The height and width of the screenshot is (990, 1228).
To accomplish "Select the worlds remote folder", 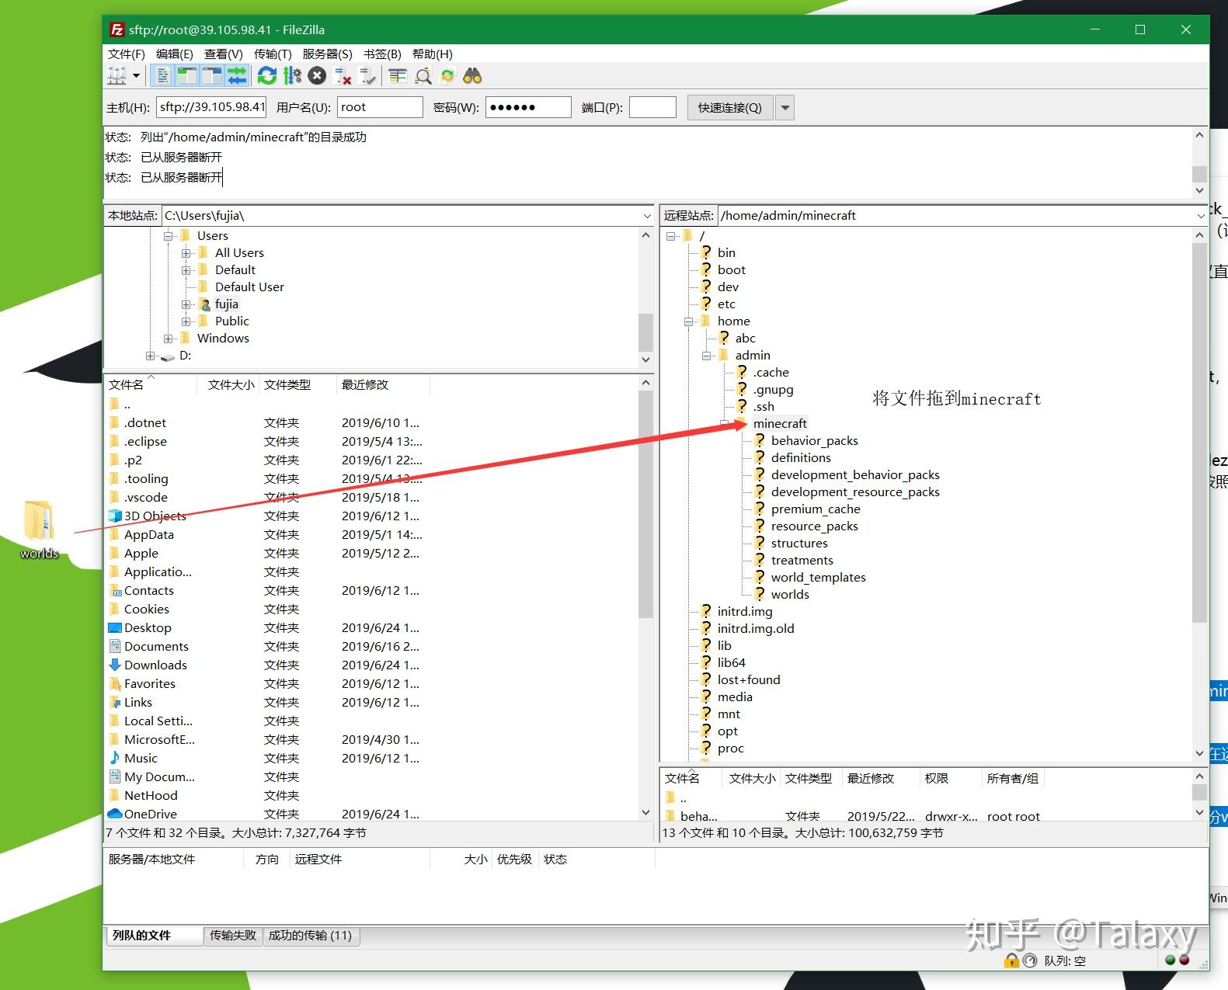I will (x=790, y=595).
